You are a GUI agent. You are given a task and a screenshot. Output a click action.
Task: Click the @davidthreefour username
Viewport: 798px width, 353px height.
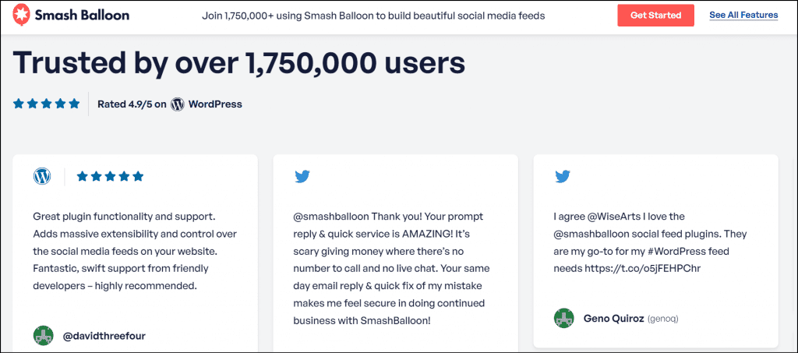(104, 337)
